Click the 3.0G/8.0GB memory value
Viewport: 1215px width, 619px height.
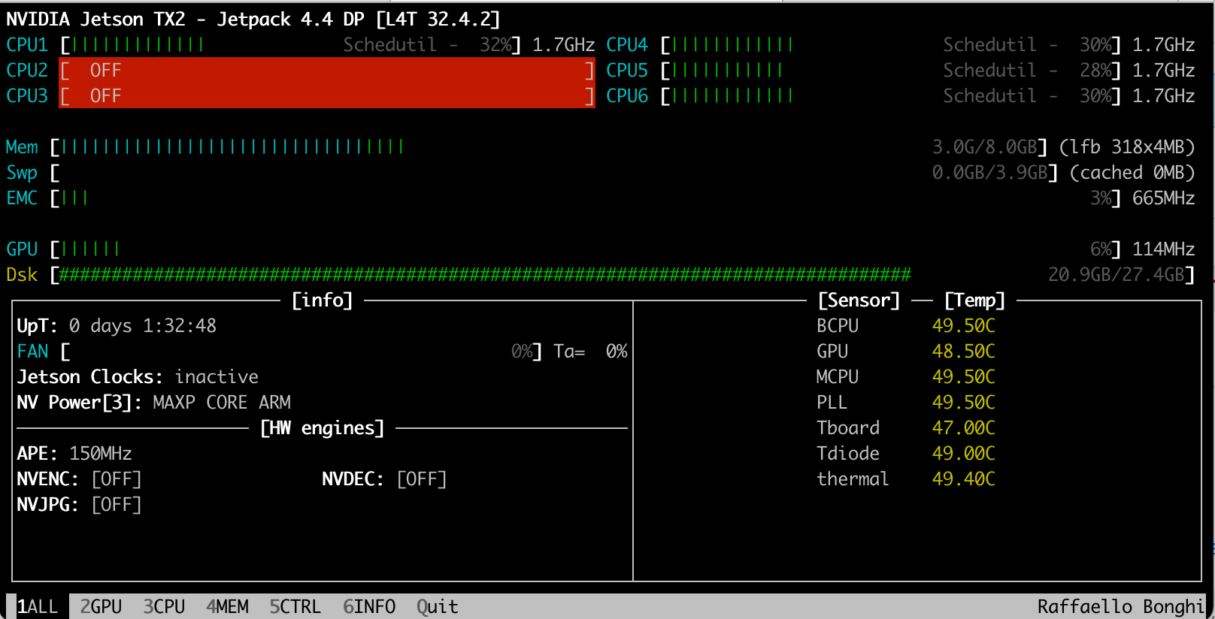point(985,146)
